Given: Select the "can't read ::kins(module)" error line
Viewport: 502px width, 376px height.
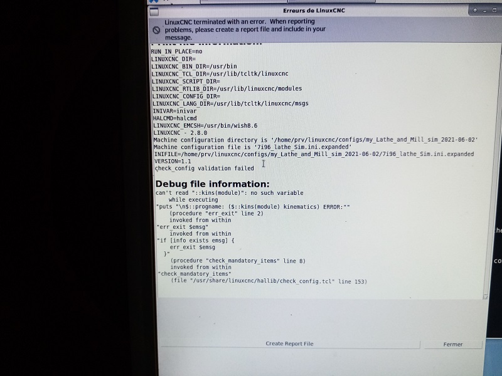Looking at the screenshot, I should point(229,193).
